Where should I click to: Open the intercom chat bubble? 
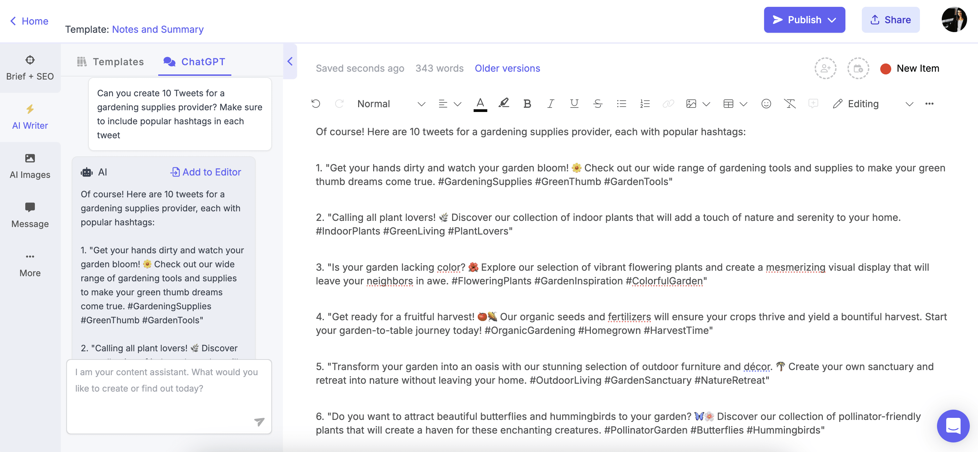(953, 425)
